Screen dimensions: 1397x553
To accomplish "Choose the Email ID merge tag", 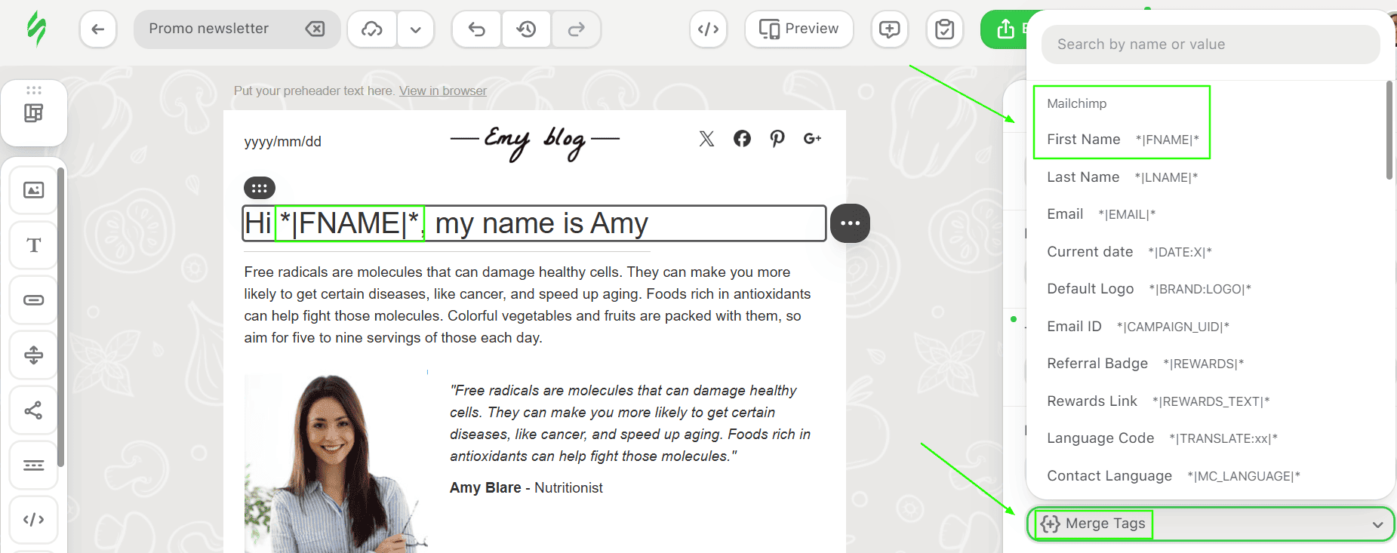I will [x=1138, y=327].
